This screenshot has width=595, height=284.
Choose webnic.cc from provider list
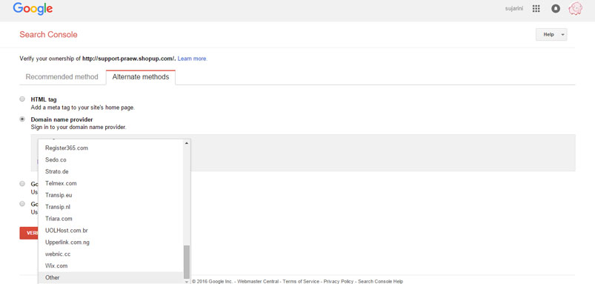pyautogui.click(x=111, y=254)
